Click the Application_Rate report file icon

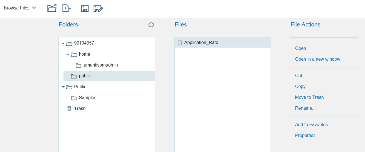pos(180,43)
